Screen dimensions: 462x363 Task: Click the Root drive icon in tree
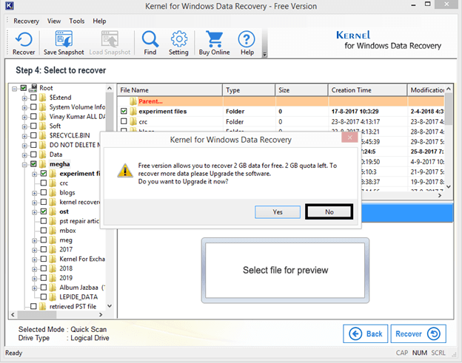point(33,88)
